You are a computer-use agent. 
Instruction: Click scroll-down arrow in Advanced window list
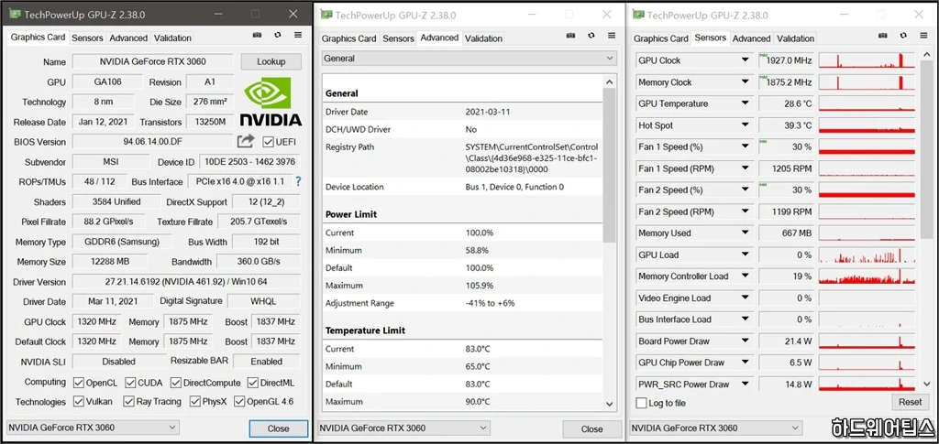pyautogui.click(x=610, y=404)
